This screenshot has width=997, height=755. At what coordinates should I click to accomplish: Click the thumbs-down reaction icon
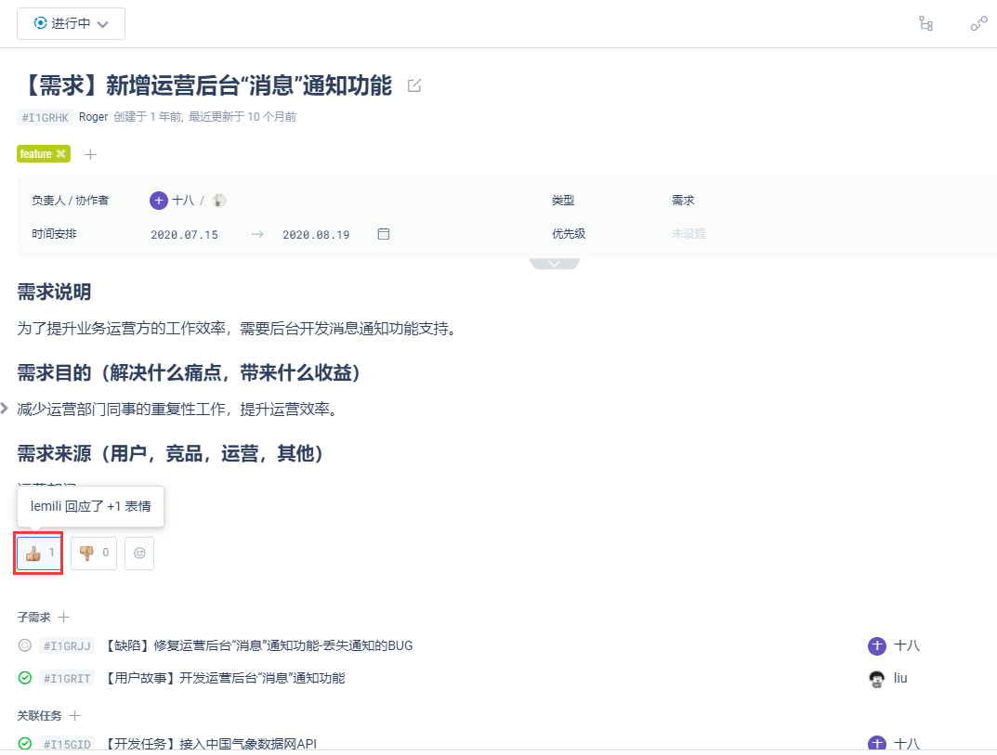pos(85,553)
